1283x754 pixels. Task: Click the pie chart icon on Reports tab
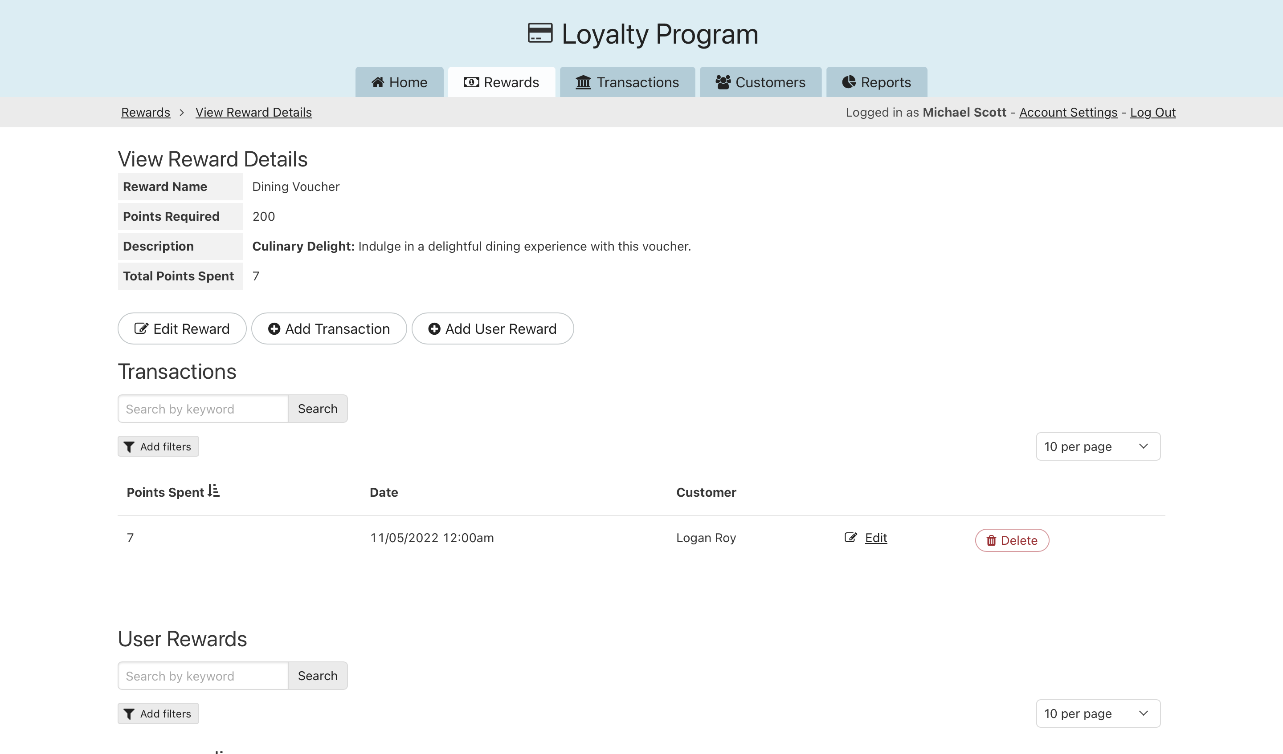tap(849, 82)
